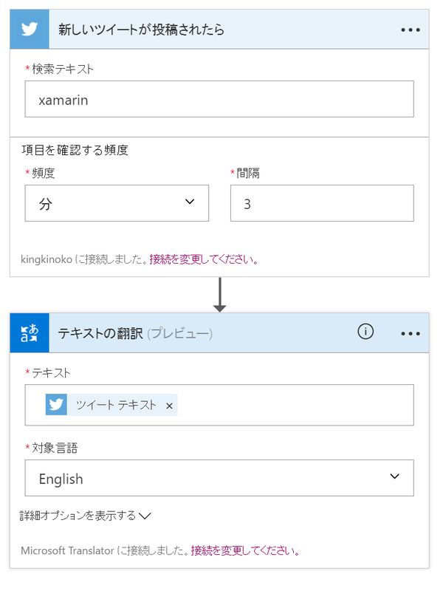The image size is (443, 591).
Task: Click Twitter icon in ツイート テキスト token
Action: [56, 405]
